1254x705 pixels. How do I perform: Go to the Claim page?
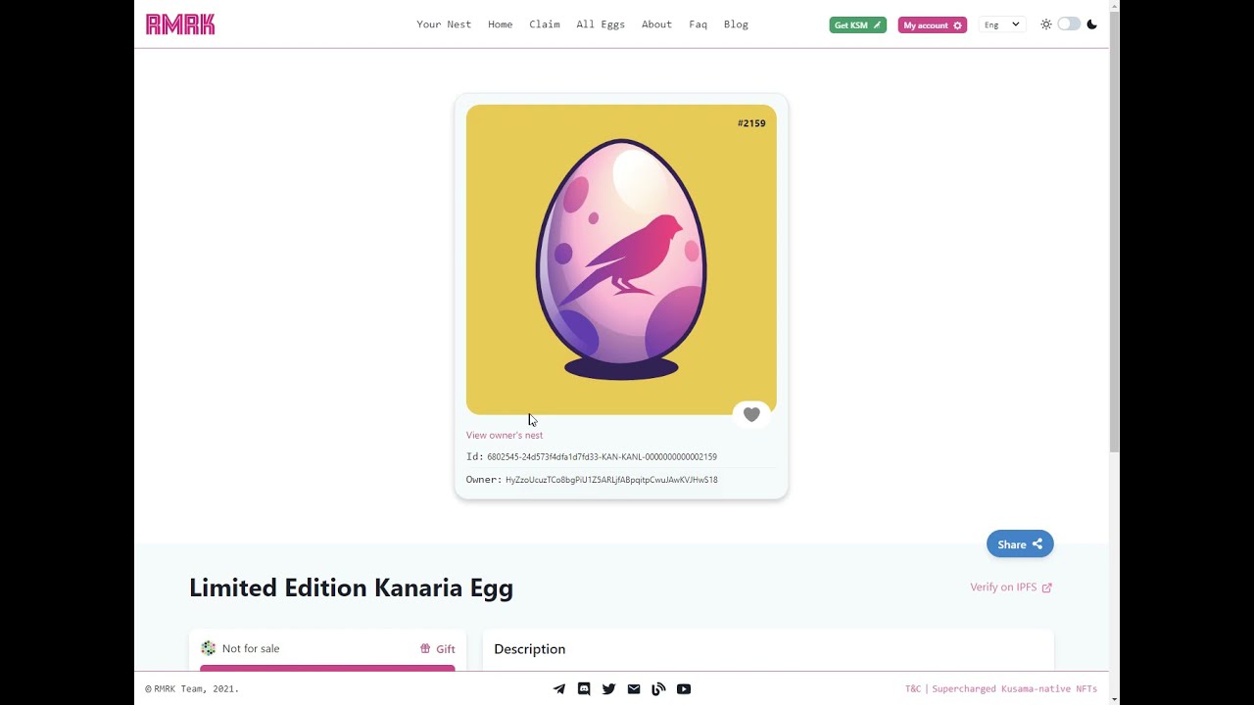[x=545, y=24]
